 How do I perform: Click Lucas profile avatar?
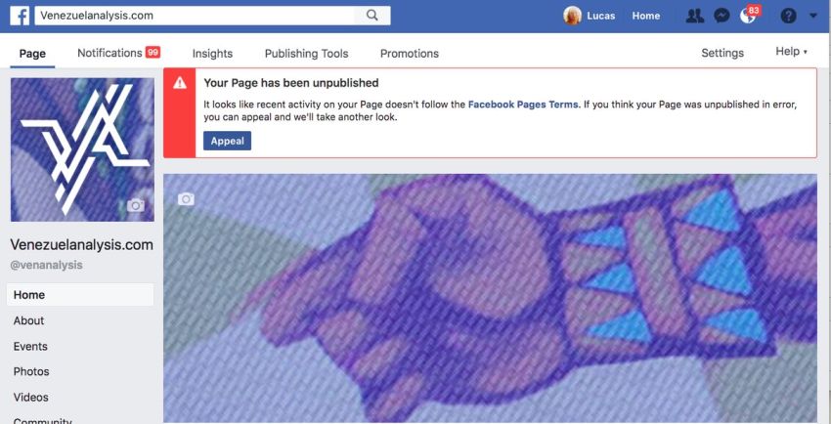tap(572, 16)
